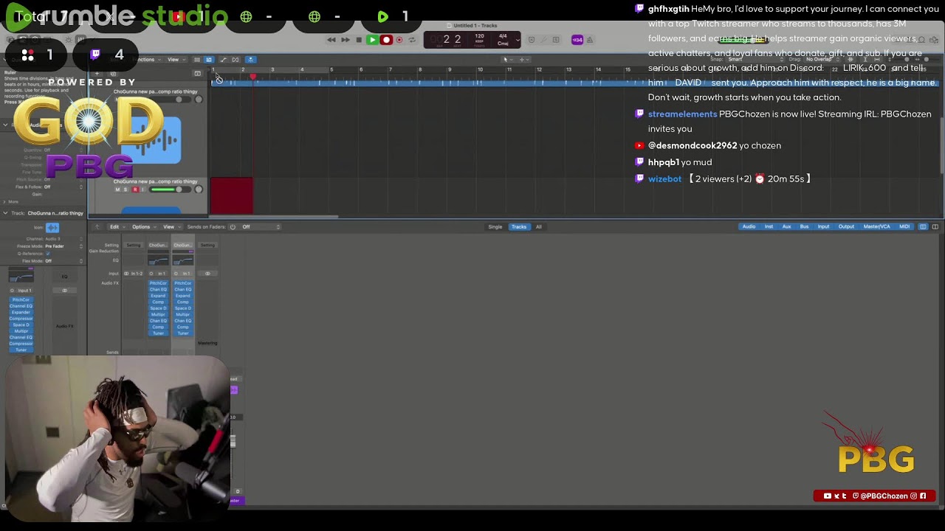Click the Replace mode icon after LCD
Screen dimensions: 945x531
coord(531,40)
